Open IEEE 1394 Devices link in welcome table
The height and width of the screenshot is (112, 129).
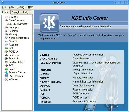[x=50, y=63]
